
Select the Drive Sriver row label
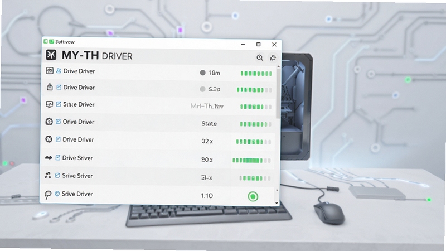click(x=77, y=158)
